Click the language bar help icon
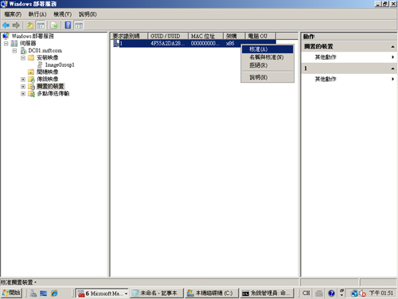Viewport: 398px width, 299px height. [331, 293]
